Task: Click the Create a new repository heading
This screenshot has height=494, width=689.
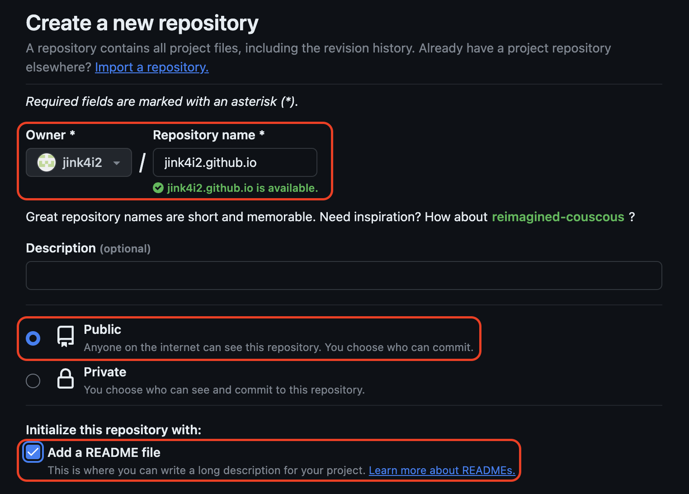Action: point(142,23)
